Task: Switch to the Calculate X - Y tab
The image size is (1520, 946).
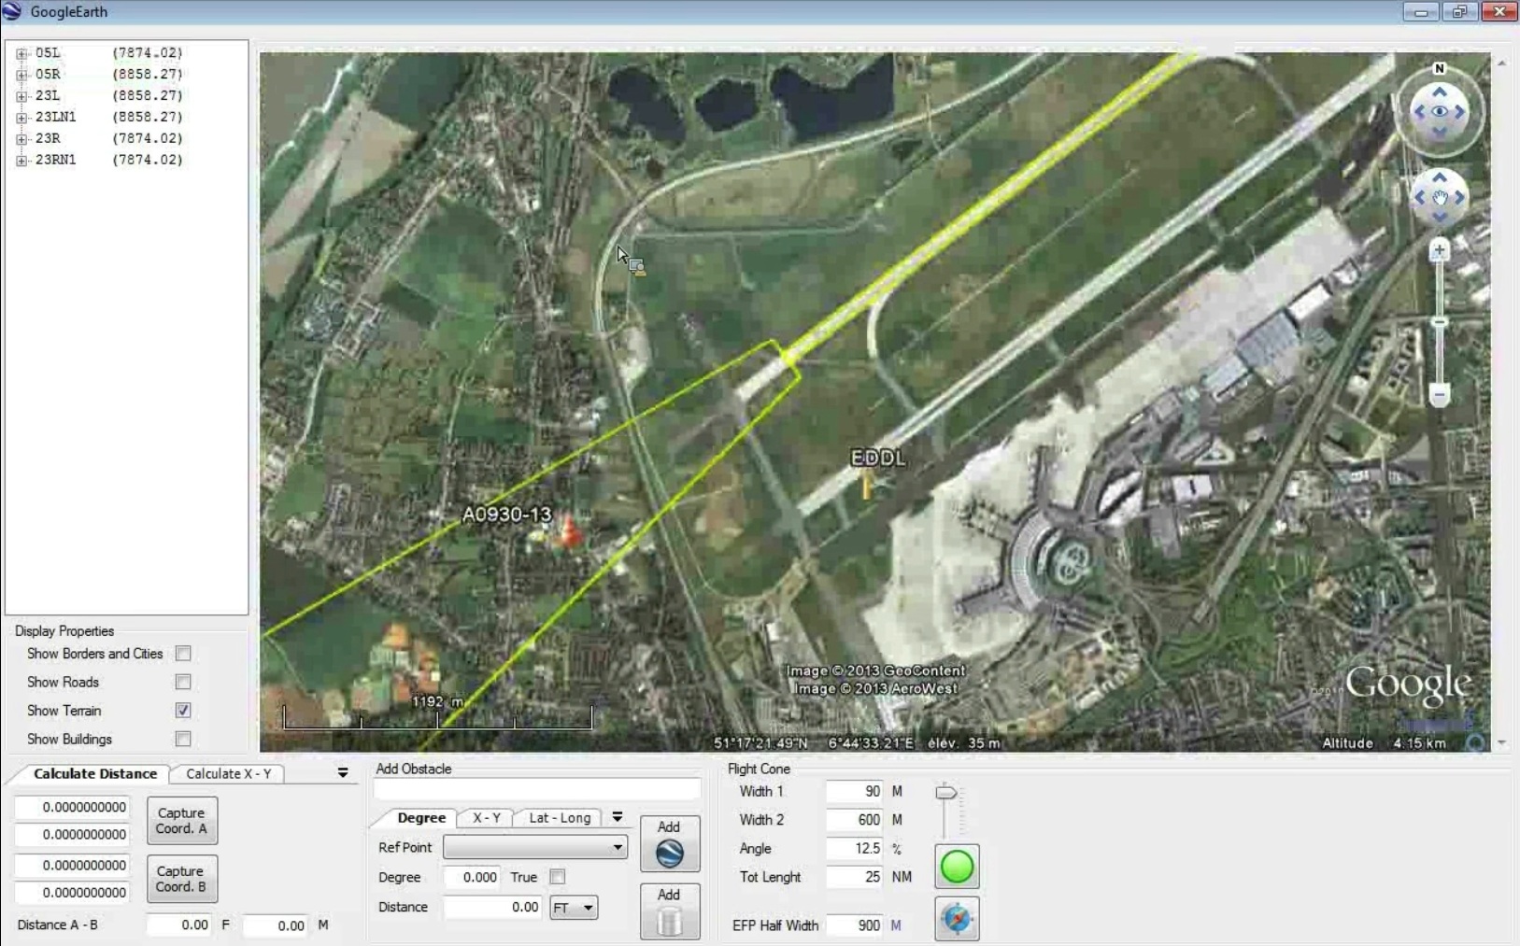Action: point(228,774)
